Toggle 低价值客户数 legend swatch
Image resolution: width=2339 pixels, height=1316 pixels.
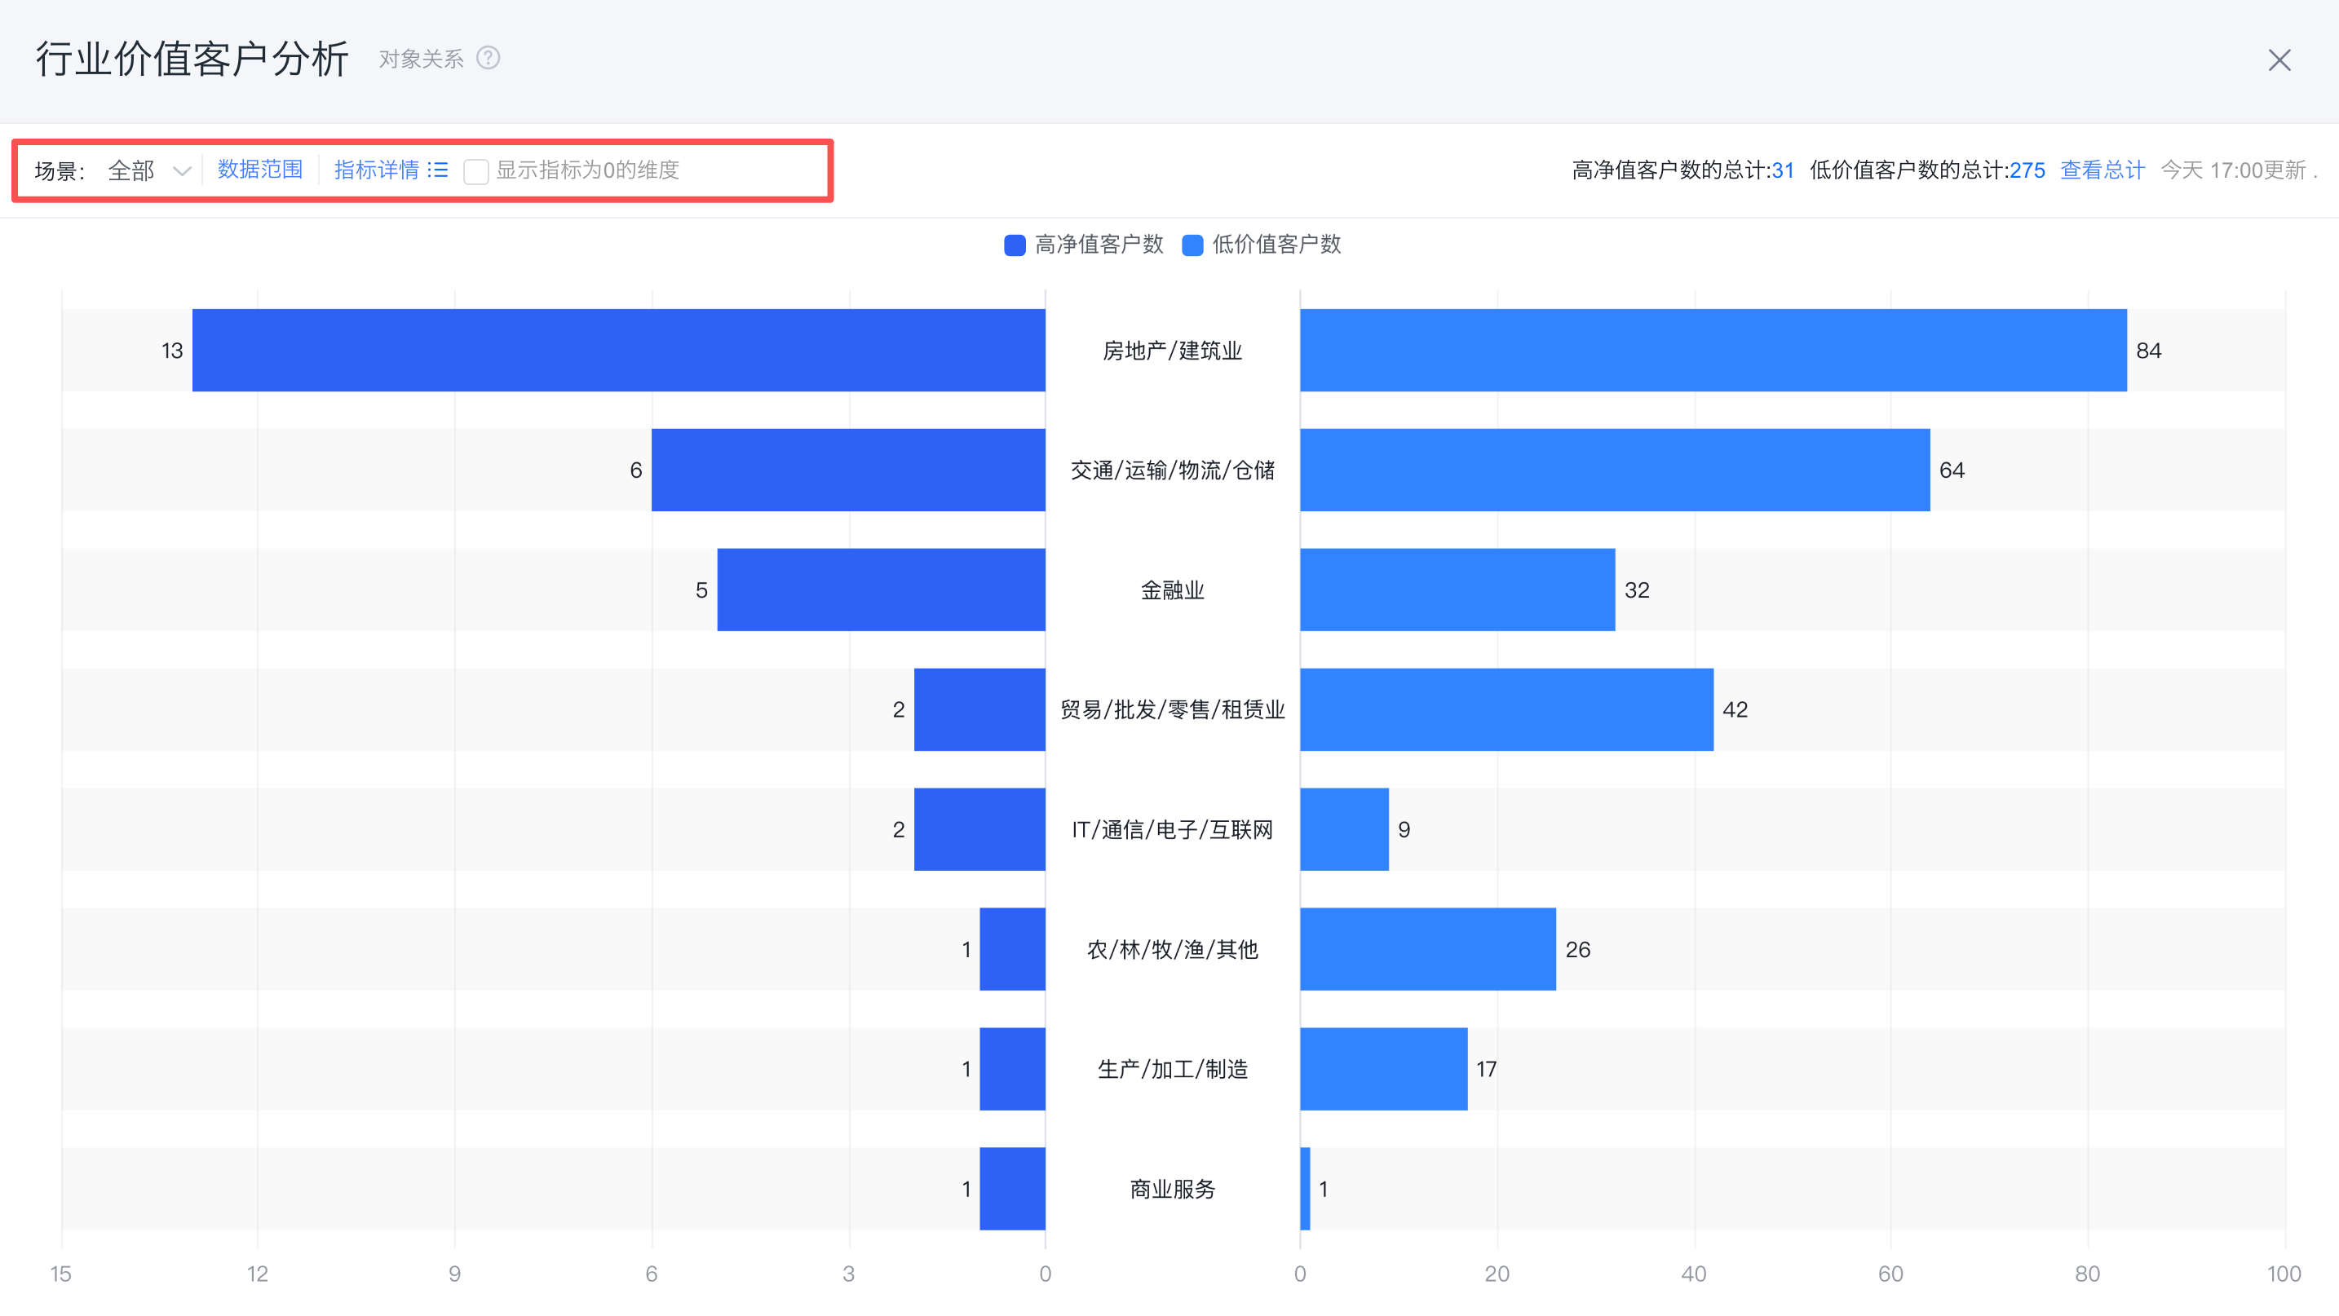click(1192, 245)
